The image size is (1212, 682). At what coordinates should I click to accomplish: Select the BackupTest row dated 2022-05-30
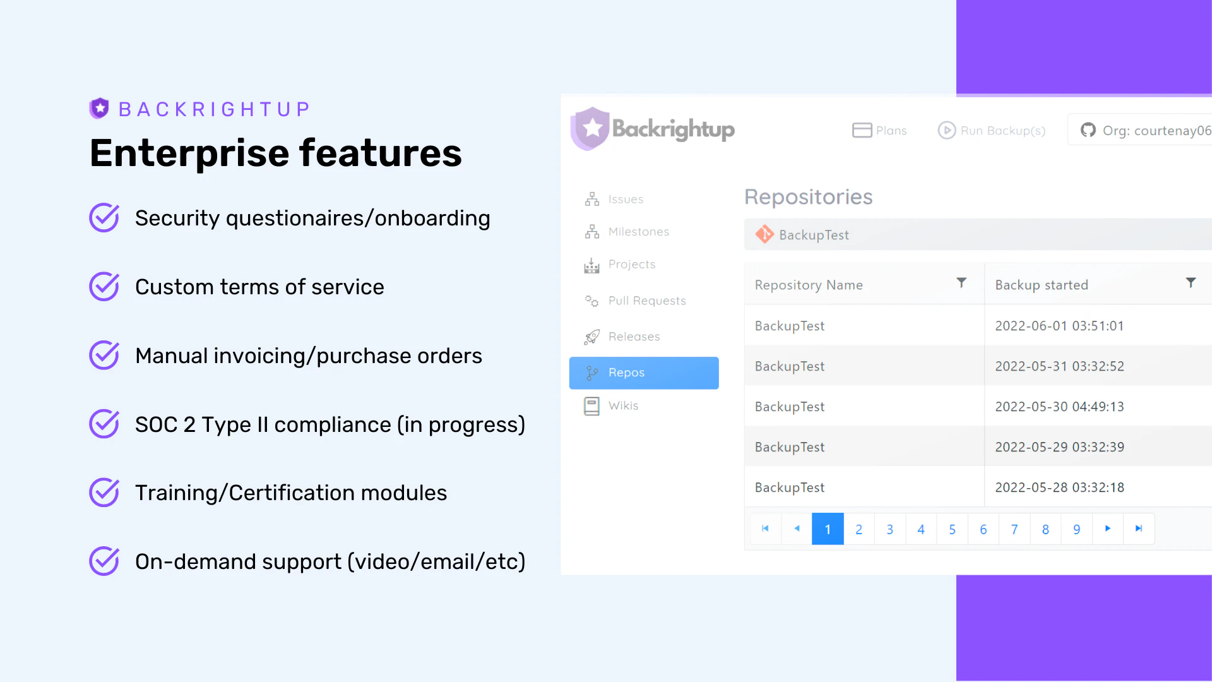[x=884, y=406]
